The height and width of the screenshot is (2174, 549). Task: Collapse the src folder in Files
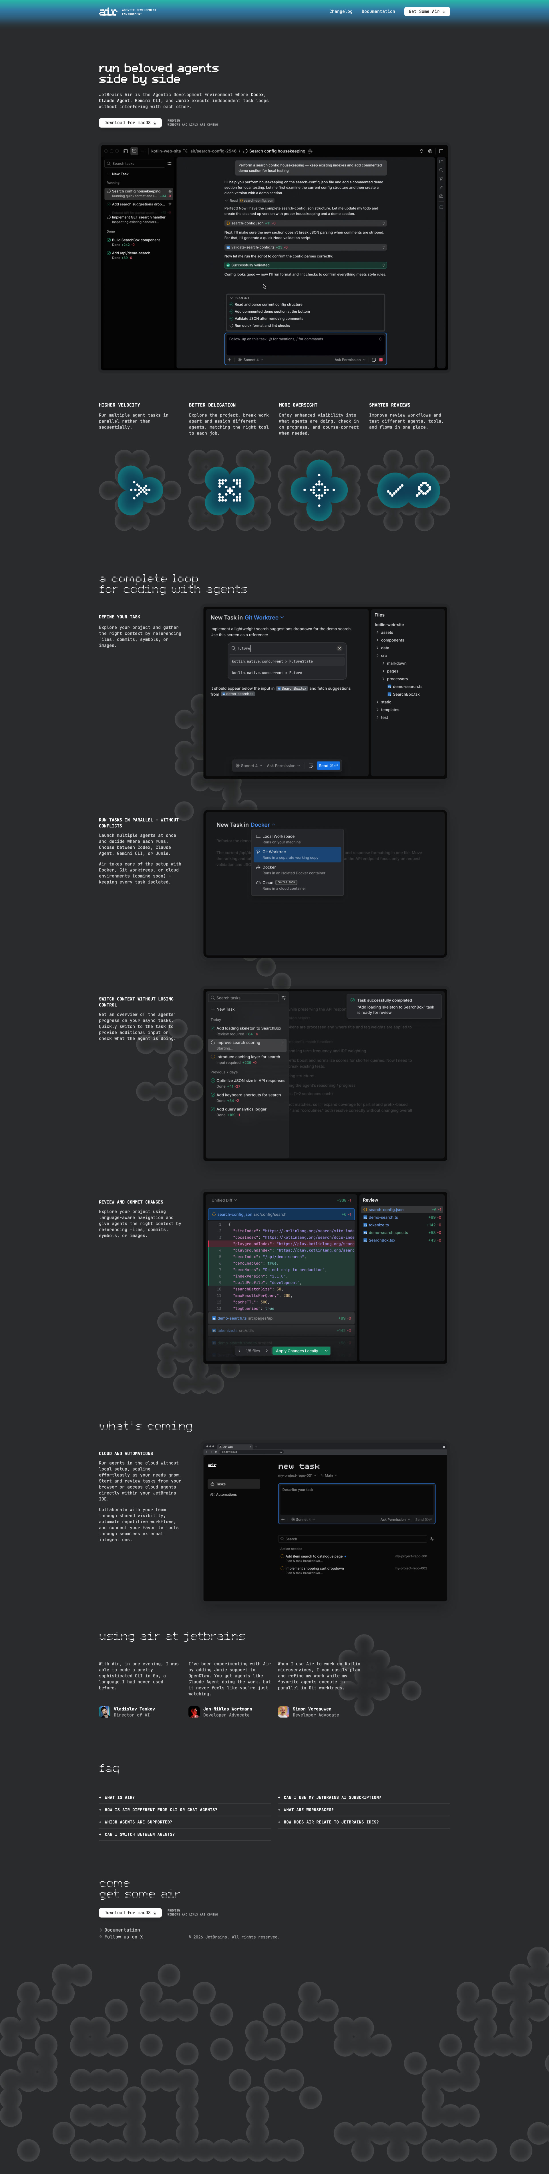tap(382, 656)
